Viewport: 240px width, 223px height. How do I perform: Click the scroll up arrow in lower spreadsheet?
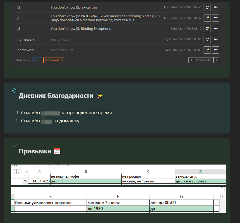222,197
